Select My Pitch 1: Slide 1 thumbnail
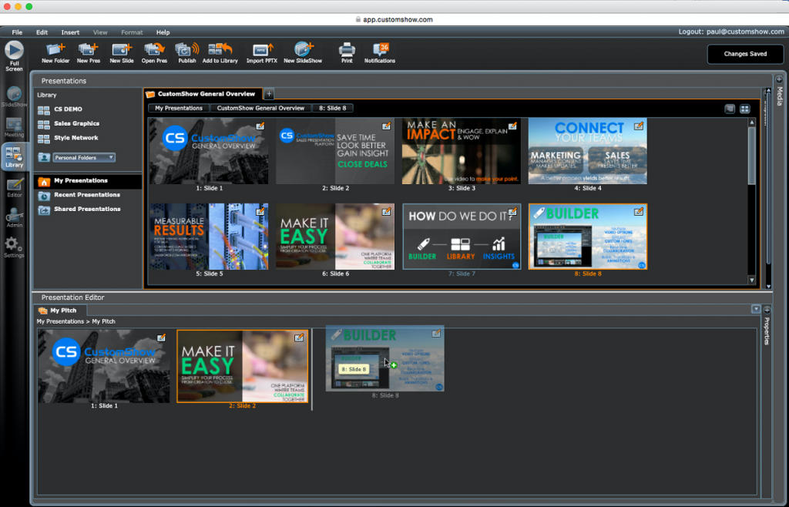Image resolution: width=789 pixels, height=507 pixels. click(x=104, y=366)
